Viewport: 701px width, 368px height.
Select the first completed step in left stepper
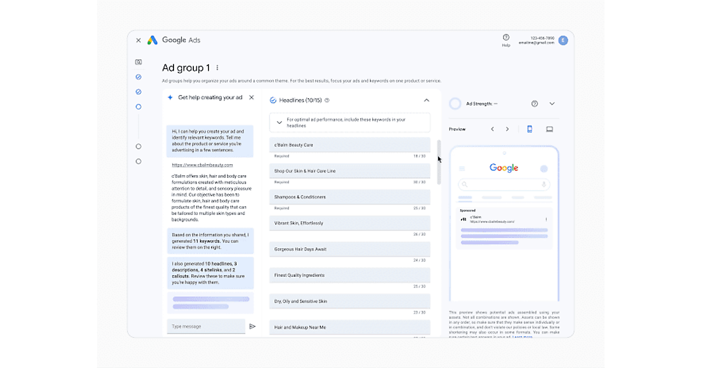(x=138, y=77)
